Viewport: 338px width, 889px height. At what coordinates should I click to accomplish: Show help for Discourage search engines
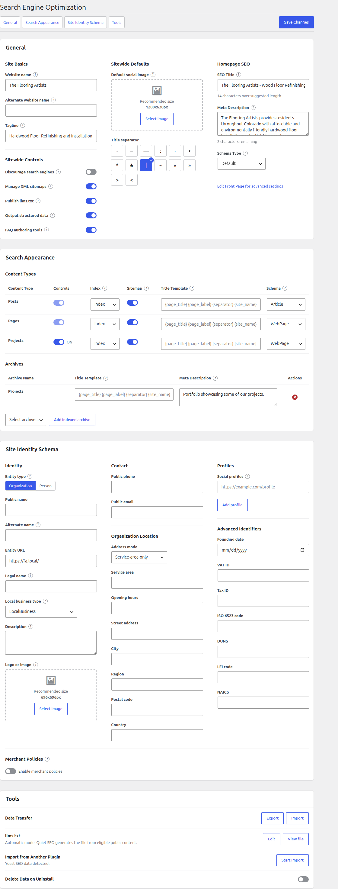click(x=58, y=172)
